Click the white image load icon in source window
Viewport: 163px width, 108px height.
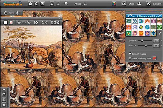point(6,22)
